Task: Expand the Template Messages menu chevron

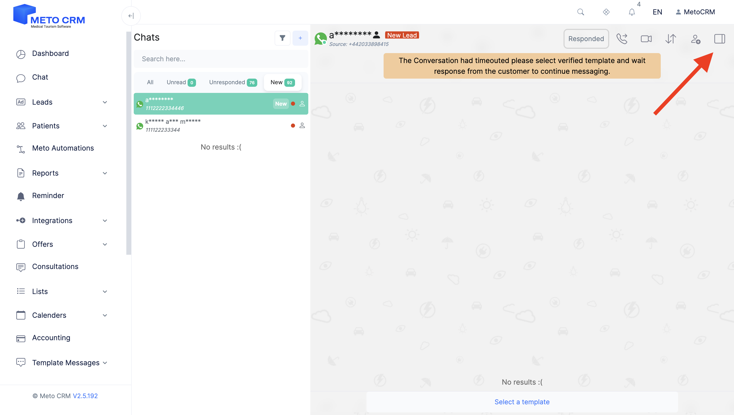Action: [105, 363]
